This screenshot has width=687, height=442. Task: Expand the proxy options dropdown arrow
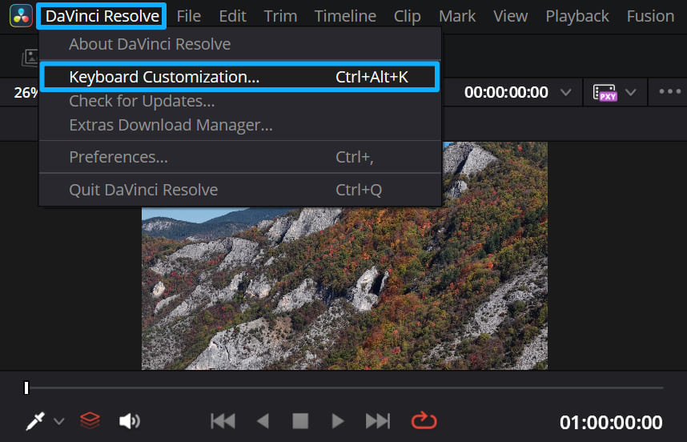(x=630, y=92)
